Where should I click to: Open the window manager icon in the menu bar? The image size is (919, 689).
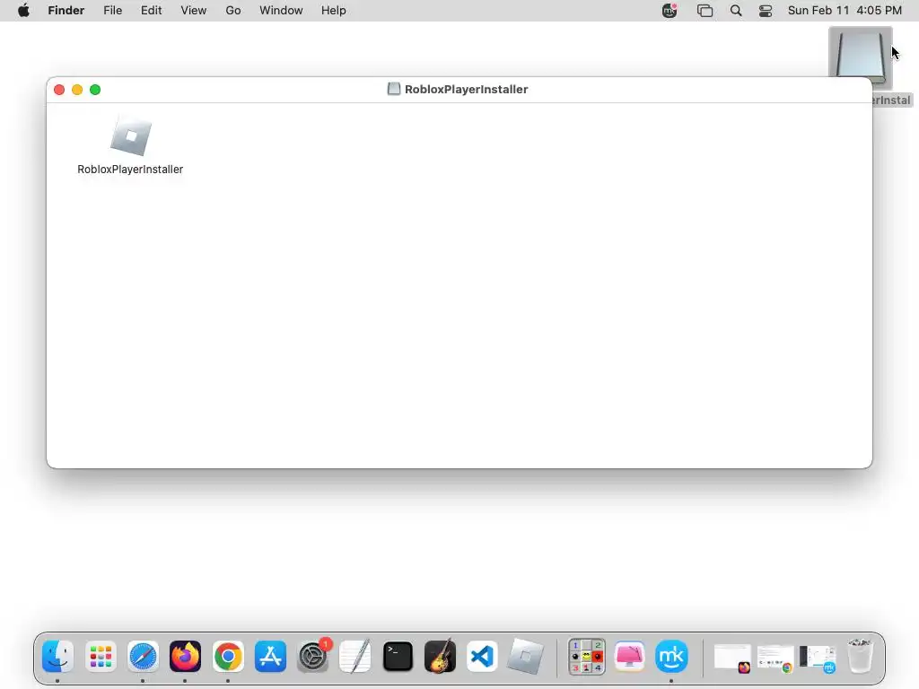[705, 11]
